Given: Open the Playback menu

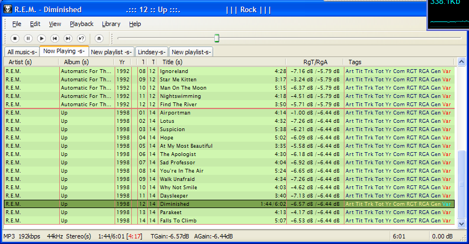Looking at the screenshot, I should pyautogui.click(x=81, y=24).
